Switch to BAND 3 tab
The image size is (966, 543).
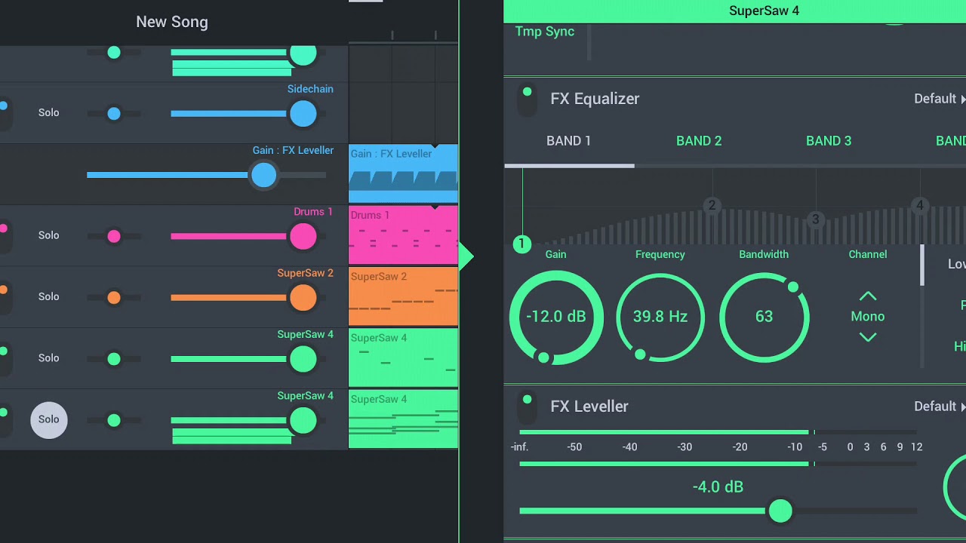(829, 141)
